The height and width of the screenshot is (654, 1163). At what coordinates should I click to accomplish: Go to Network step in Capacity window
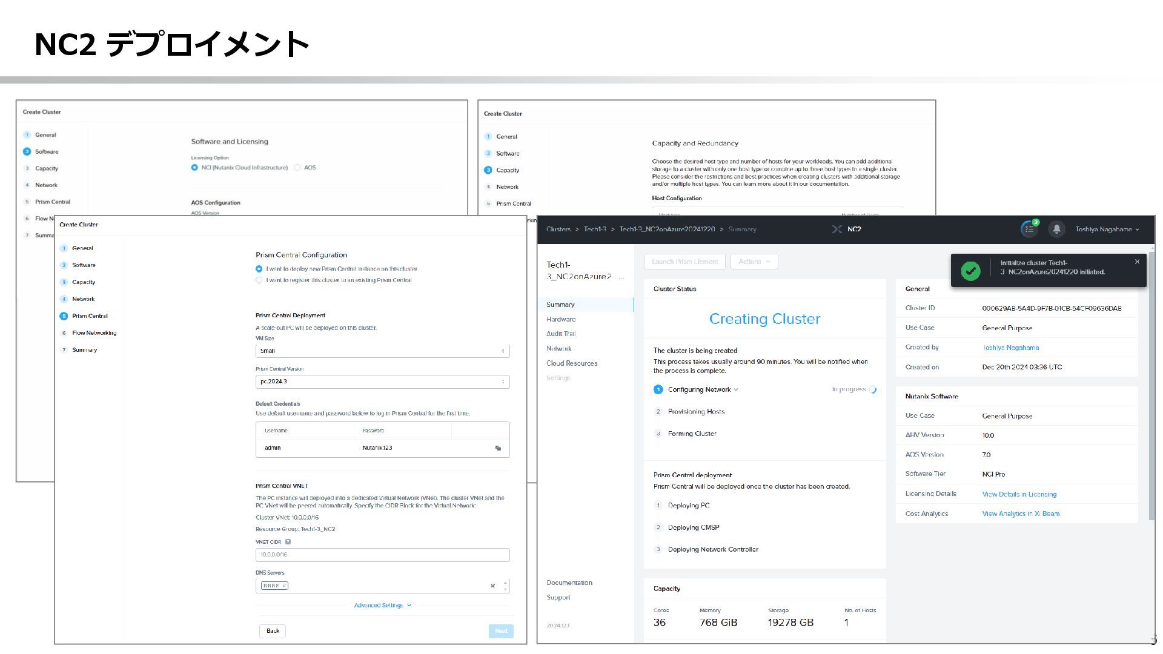point(502,187)
